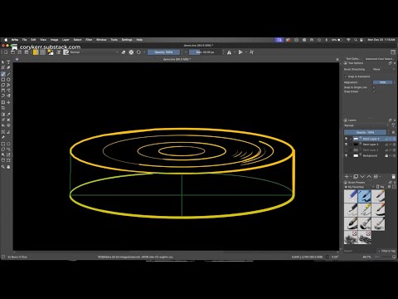Toggle Background layer visibility eye
This screenshot has height=299, width=398.
(x=346, y=155)
